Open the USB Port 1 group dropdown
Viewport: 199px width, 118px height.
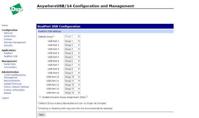coord(72,41)
